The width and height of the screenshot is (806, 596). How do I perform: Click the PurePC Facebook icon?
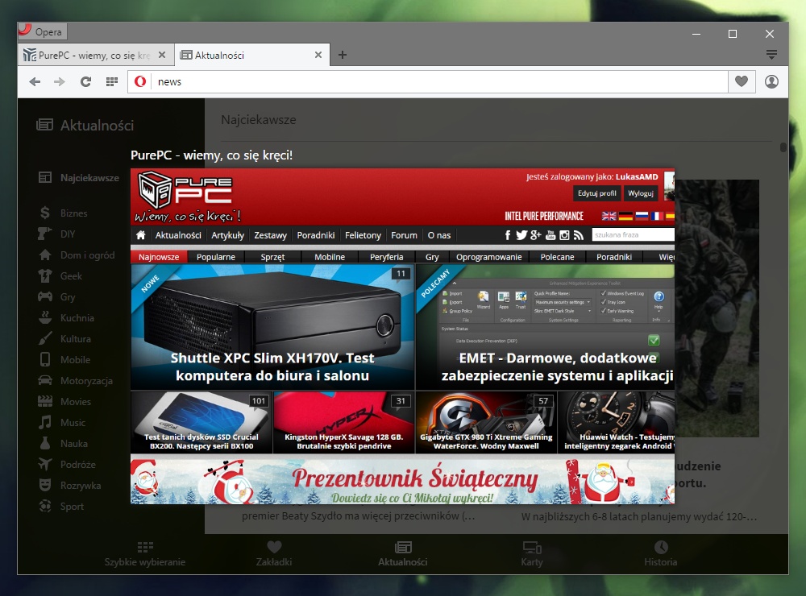coord(508,235)
